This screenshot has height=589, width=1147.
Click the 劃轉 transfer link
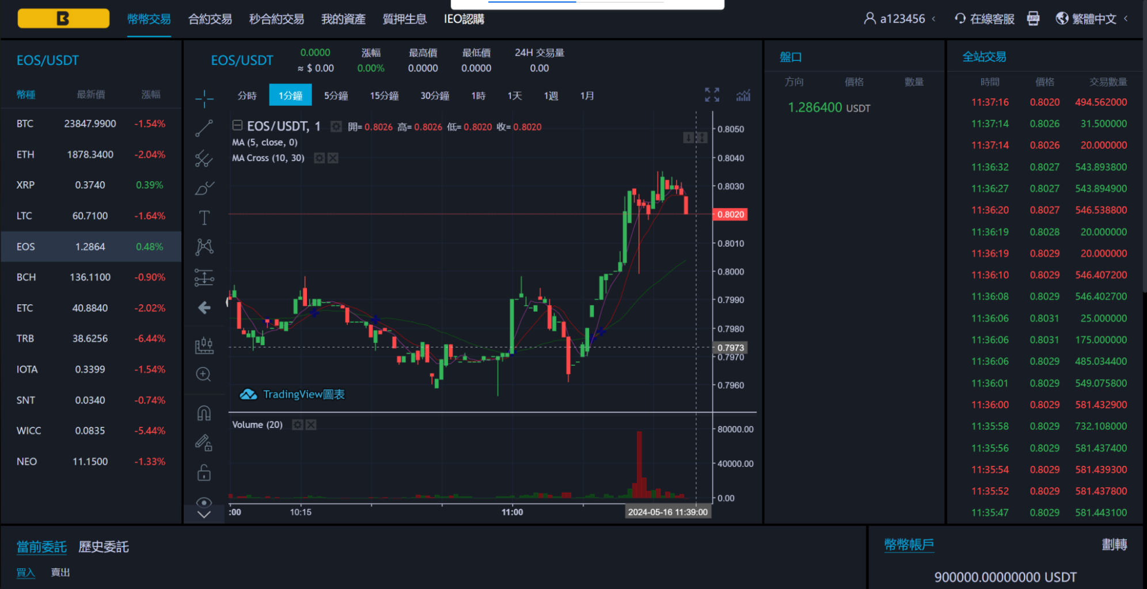(x=1116, y=544)
